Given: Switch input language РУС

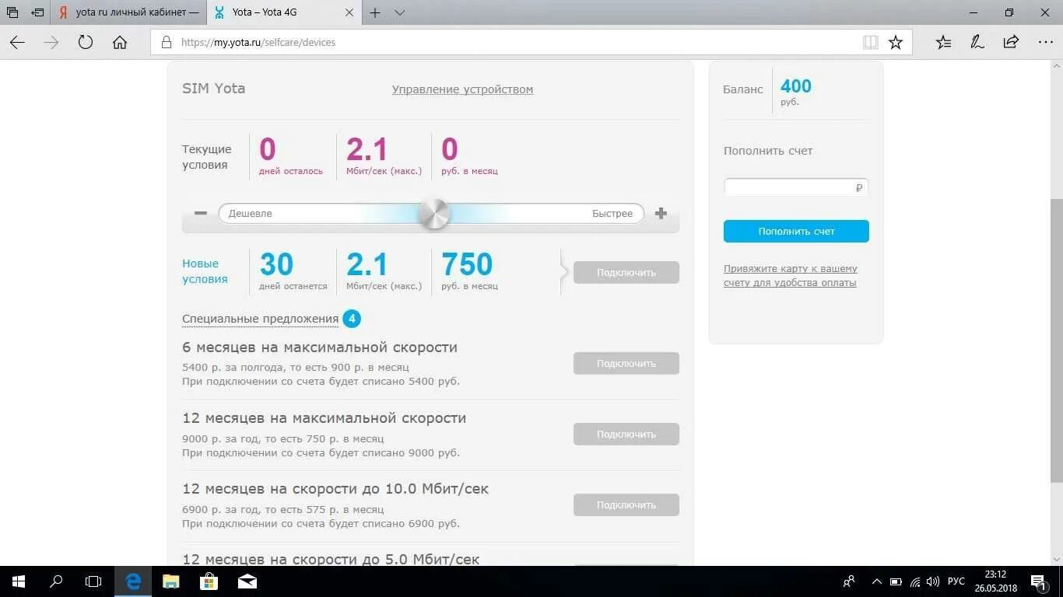Looking at the screenshot, I should 956,581.
